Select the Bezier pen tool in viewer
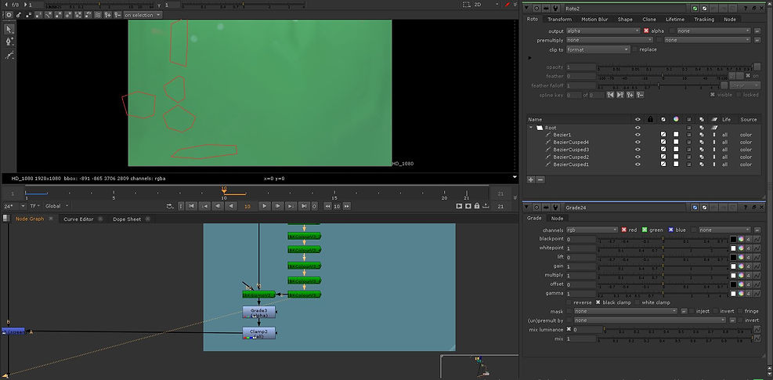The image size is (773, 380). (9, 42)
